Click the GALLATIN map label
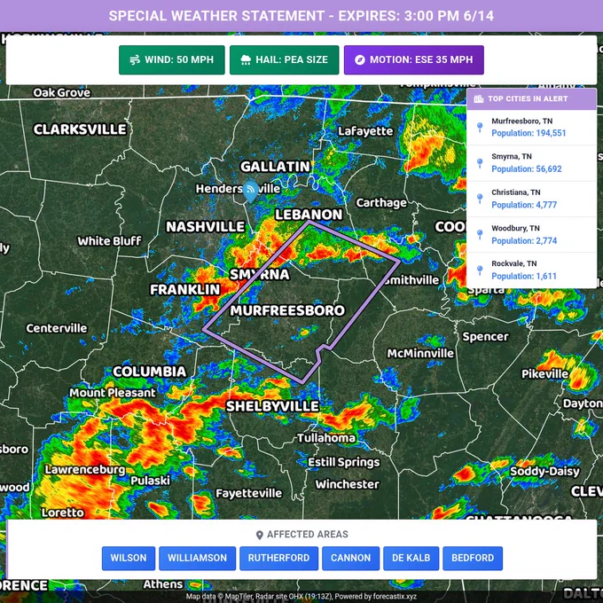603x603 pixels. pyautogui.click(x=276, y=167)
